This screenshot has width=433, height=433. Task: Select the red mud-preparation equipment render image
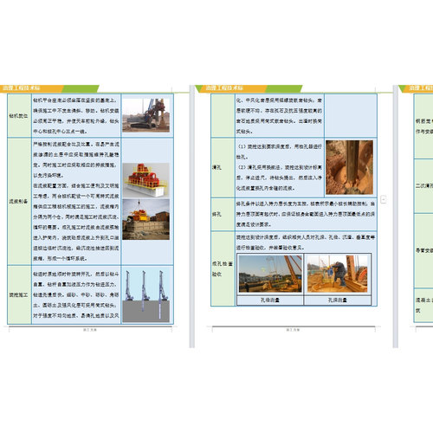tap(145, 180)
